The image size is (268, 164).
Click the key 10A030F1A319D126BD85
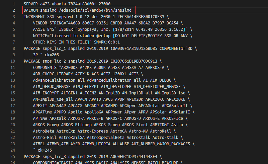point(134,49)
